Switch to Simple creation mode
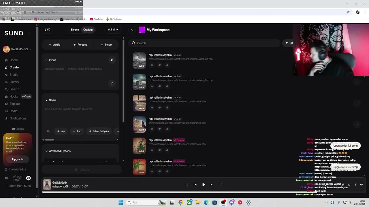The width and height of the screenshot is (369, 207). 75,30
